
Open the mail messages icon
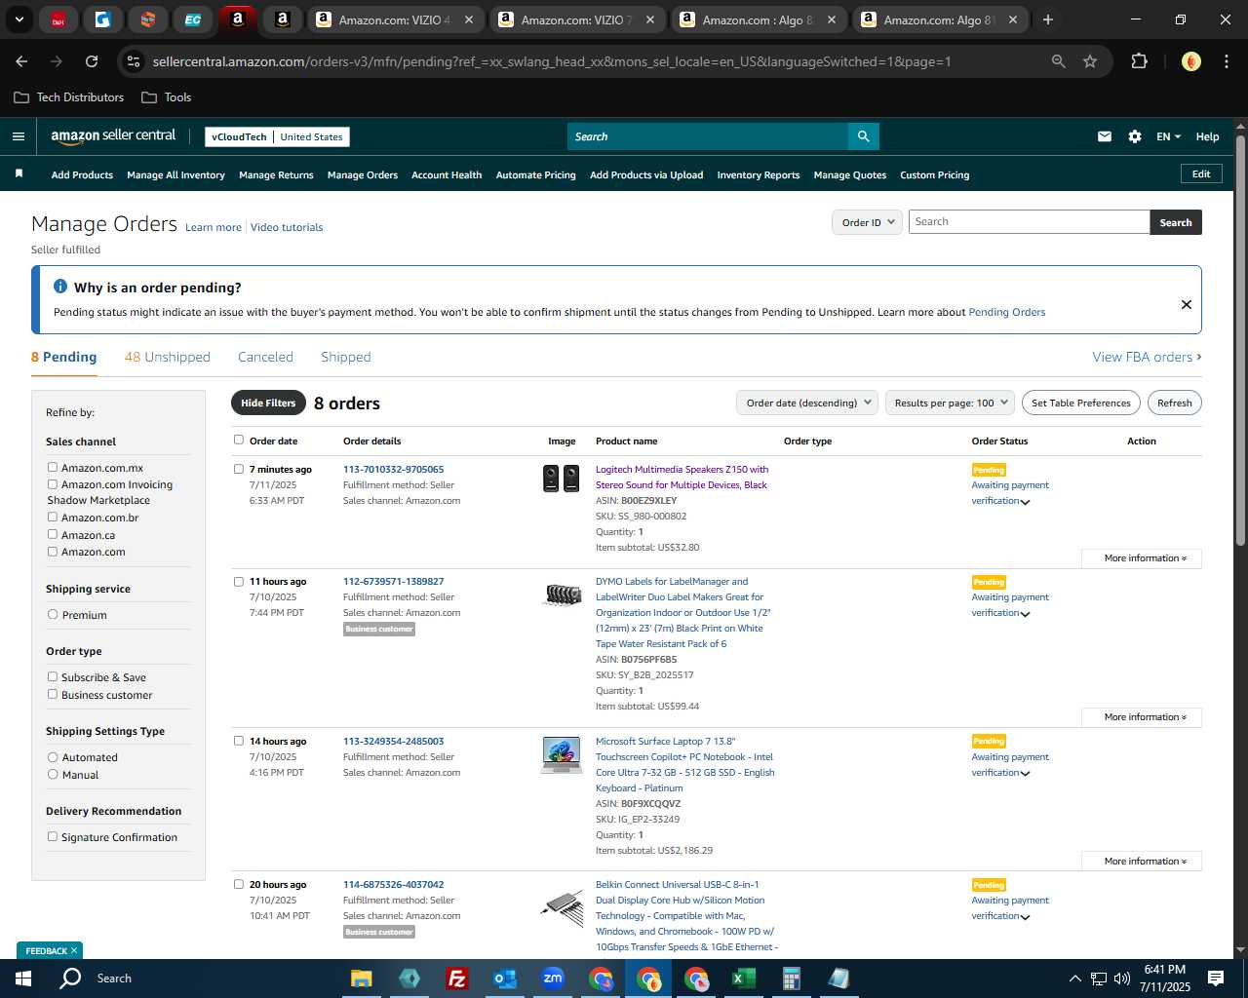1105,136
